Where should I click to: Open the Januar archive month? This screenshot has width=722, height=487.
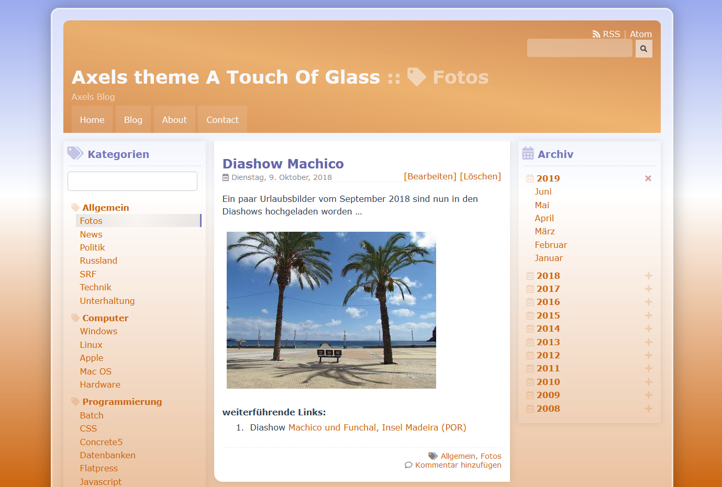click(x=549, y=258)
